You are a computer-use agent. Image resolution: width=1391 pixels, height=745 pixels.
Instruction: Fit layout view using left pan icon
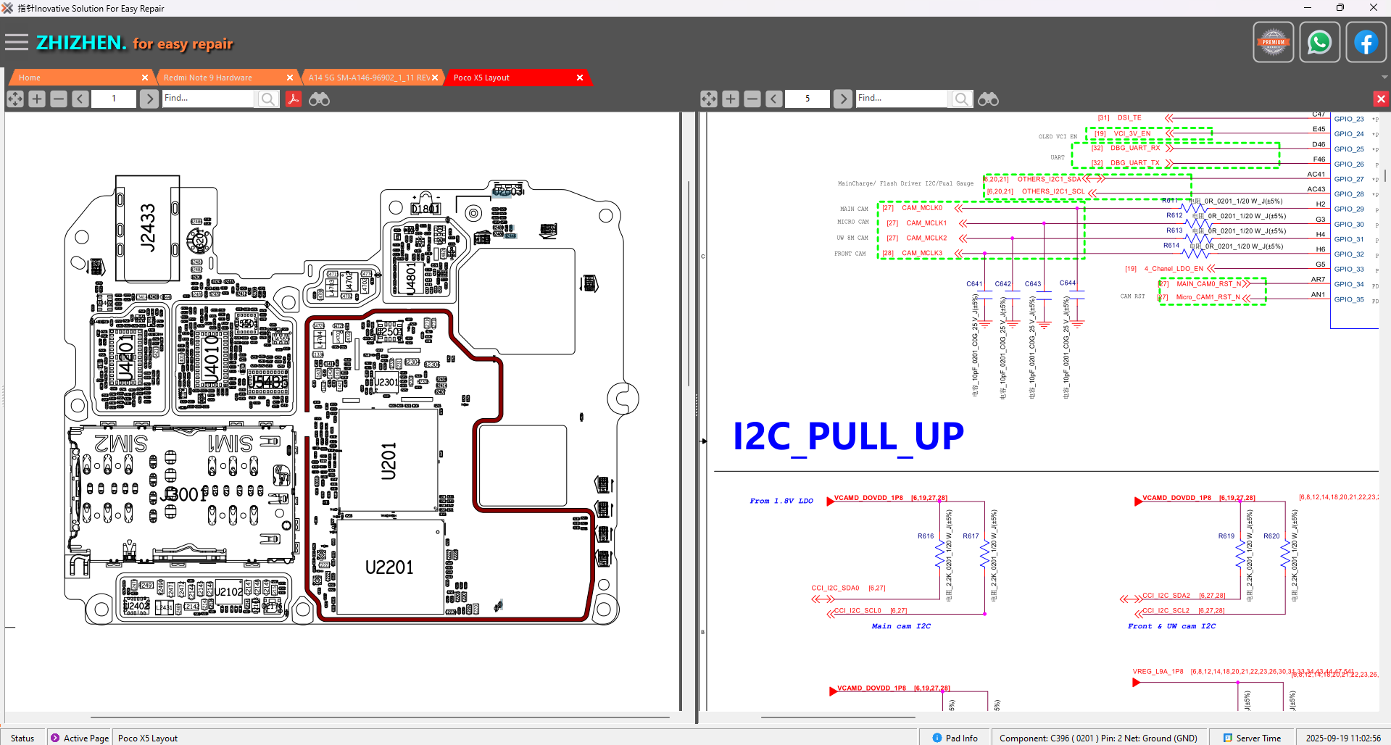(x=15, y=99)
